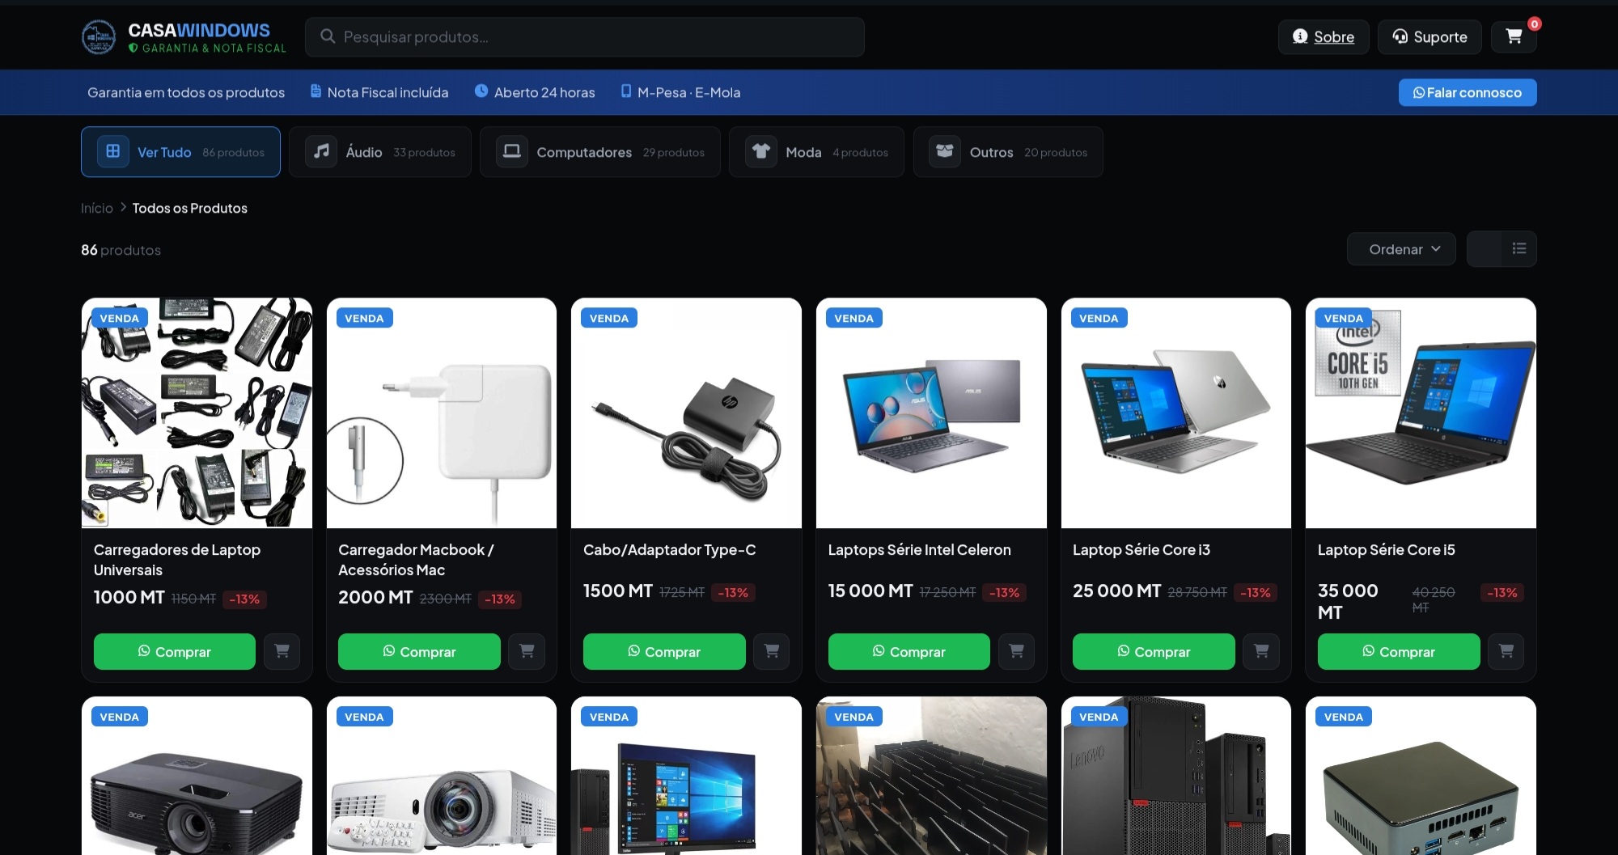This screenshot has width=1618, height=855.
Task: Click the 2000 MT price
Action: point(375,598)
